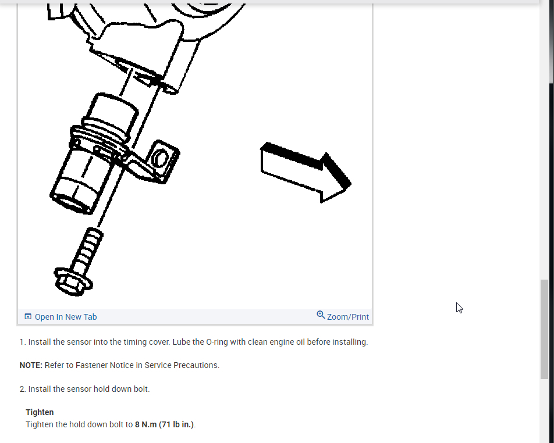Click the bold 'Tighten' heading

pos(40,412)
